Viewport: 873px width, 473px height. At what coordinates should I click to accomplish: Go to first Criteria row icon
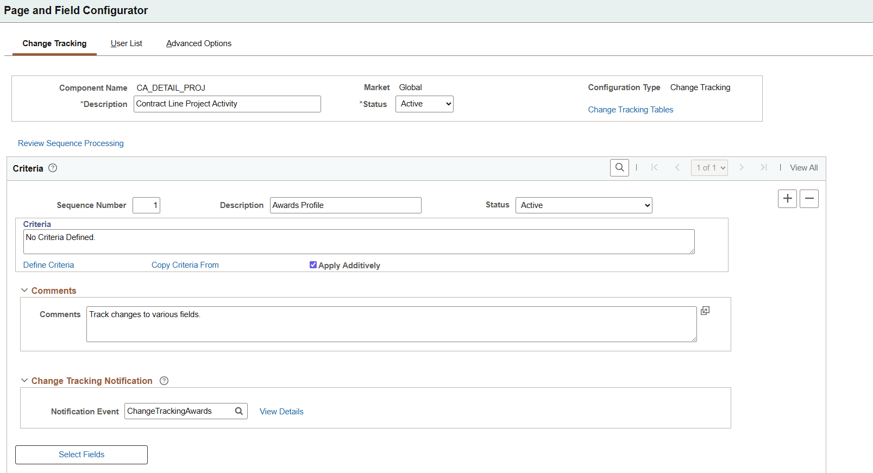[x=655, y=168]
